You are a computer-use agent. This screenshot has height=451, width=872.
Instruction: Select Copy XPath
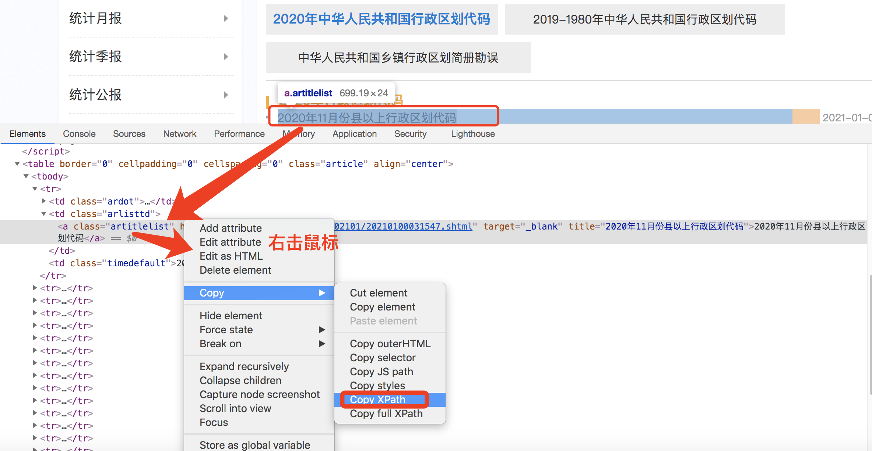coord(390,399)
